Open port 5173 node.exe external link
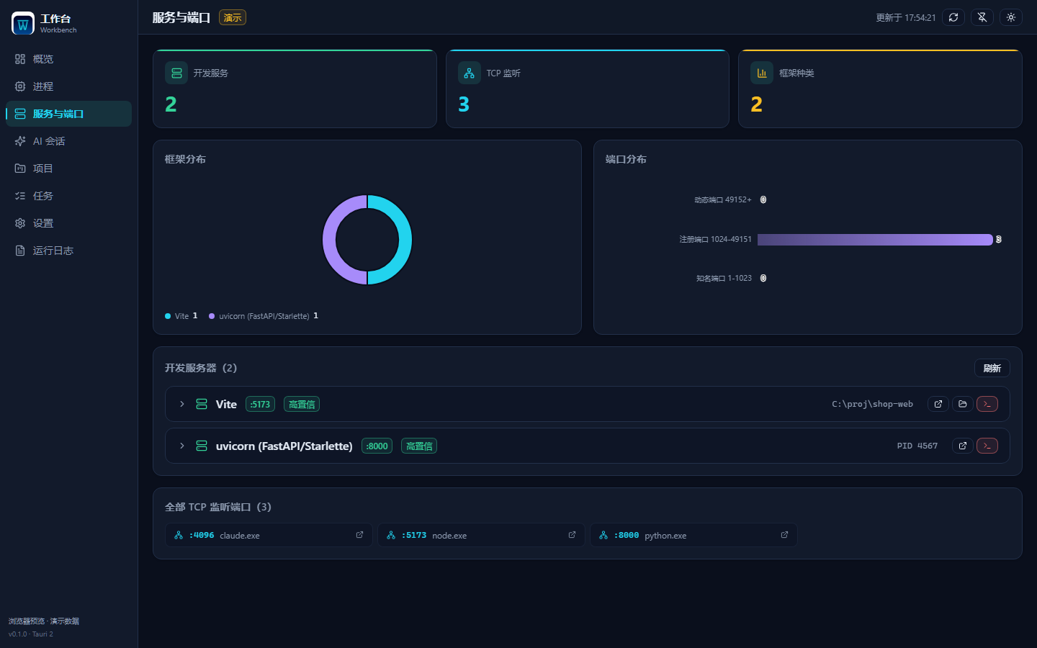The width and height of the screenshot is (1037, 648). pos(572,535)
